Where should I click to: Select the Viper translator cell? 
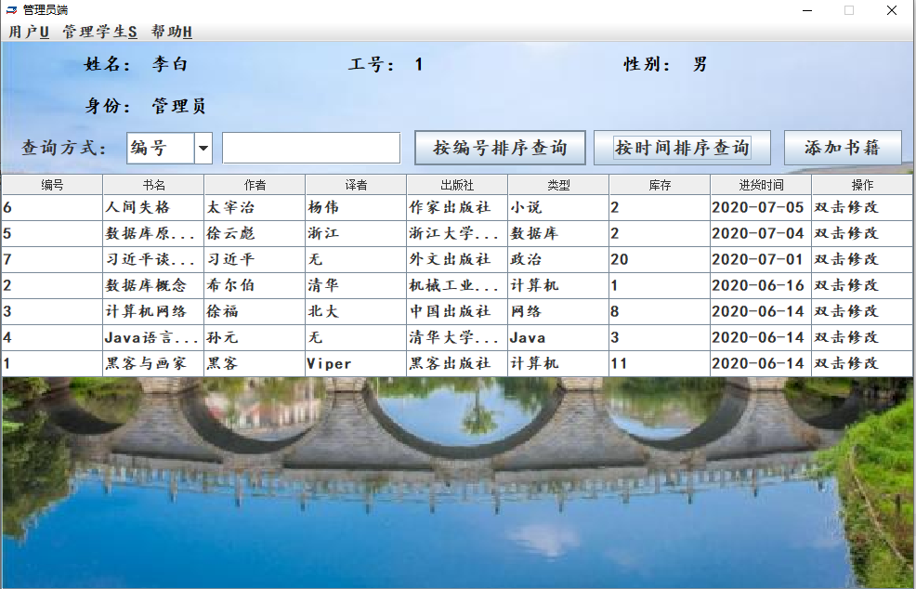click(x=356, y=363)
